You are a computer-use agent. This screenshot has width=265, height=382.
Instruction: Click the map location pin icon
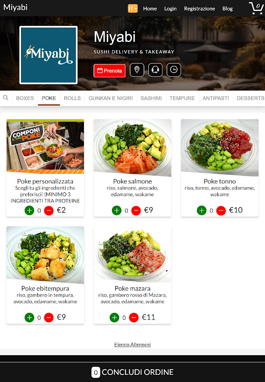click(137, 70)
